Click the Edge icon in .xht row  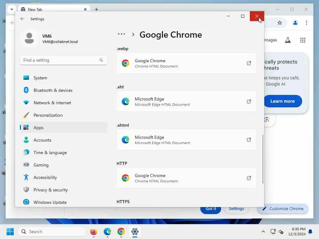(x=126, y=101)
